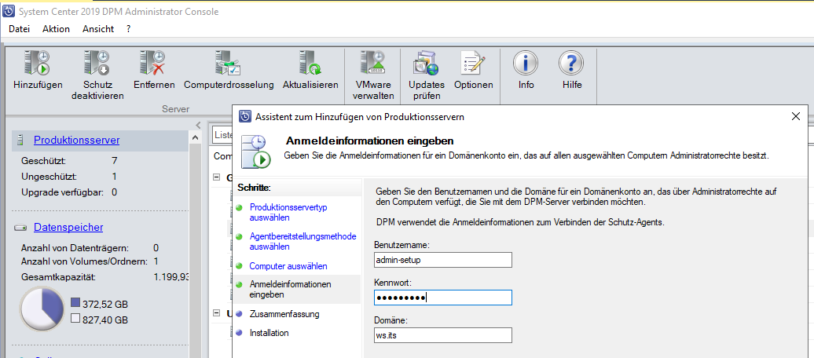Image resolution: width=814 pixels, height=358 pixels.
Task: Click Anzahl von Volumes/Ordnern value
Action: 156,261
